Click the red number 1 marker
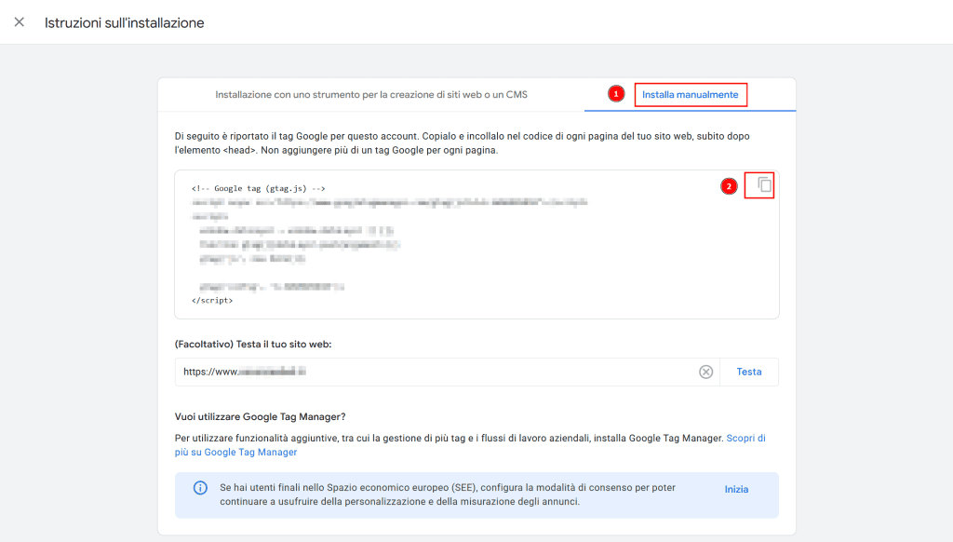Viewport: 953px width, 542px height. coord(615,94)
